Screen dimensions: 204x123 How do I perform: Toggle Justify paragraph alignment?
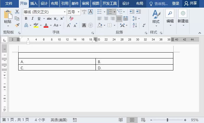pyautogui.click(x=119, y=18)
